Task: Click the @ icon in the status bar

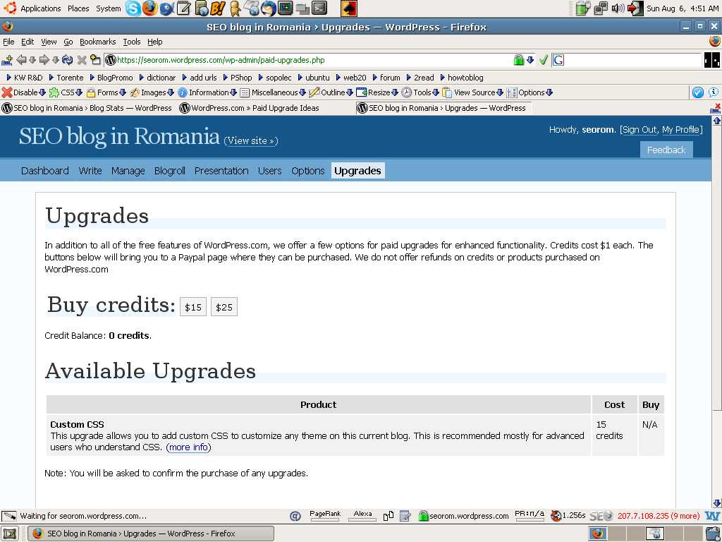Action: click(295, 516)
